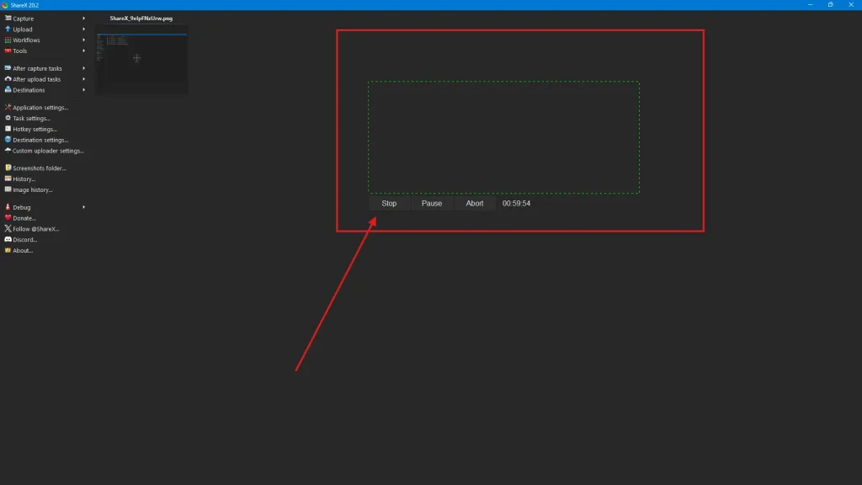862x485 pixels.
Task: Expand the Capture submenu arrow
Action: pos(83,19)
